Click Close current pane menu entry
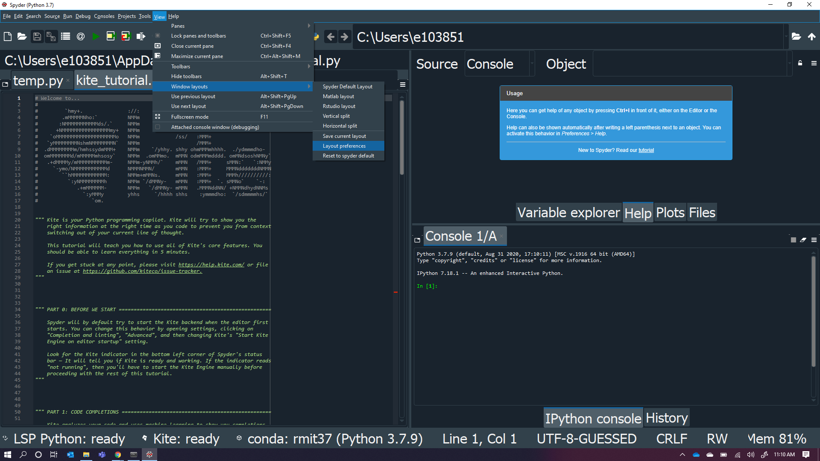Screen dimensions: 820x461 tap(233, 46)
